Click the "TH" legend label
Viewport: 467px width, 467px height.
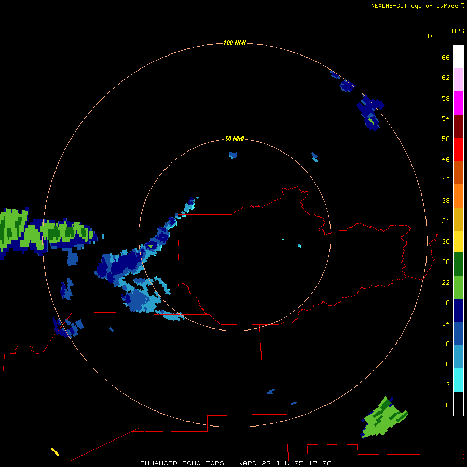[x=446, y=405]
